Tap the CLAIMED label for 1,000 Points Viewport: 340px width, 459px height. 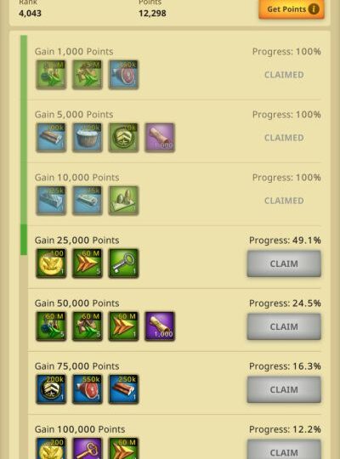tap(284, 75)
